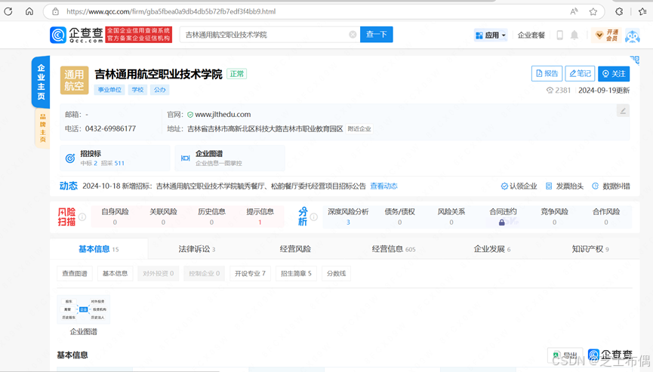Viewport: 653px width, 372px height.
Task: Click the 报告 button
Action: coord(547,74)
